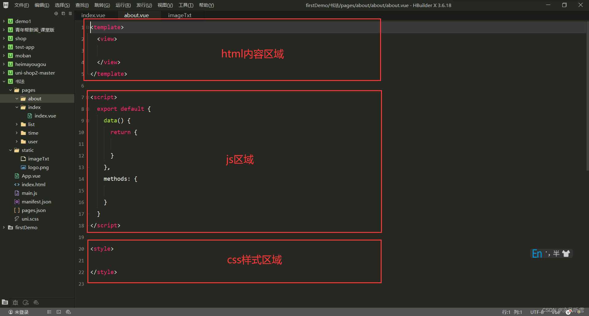Open uni.scss in the file tree
Viewport: 589px width, 316px height.
point(30,219)
